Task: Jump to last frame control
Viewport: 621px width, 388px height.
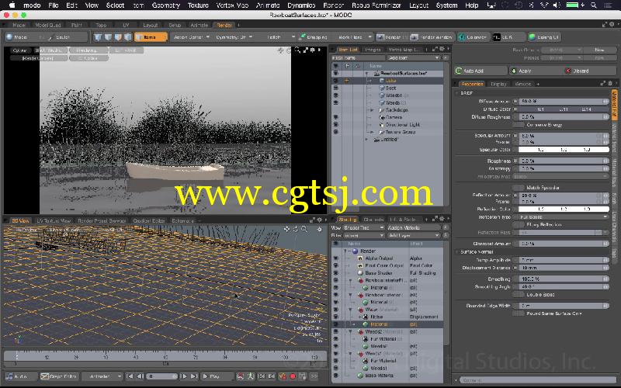Action: point(194,376)
